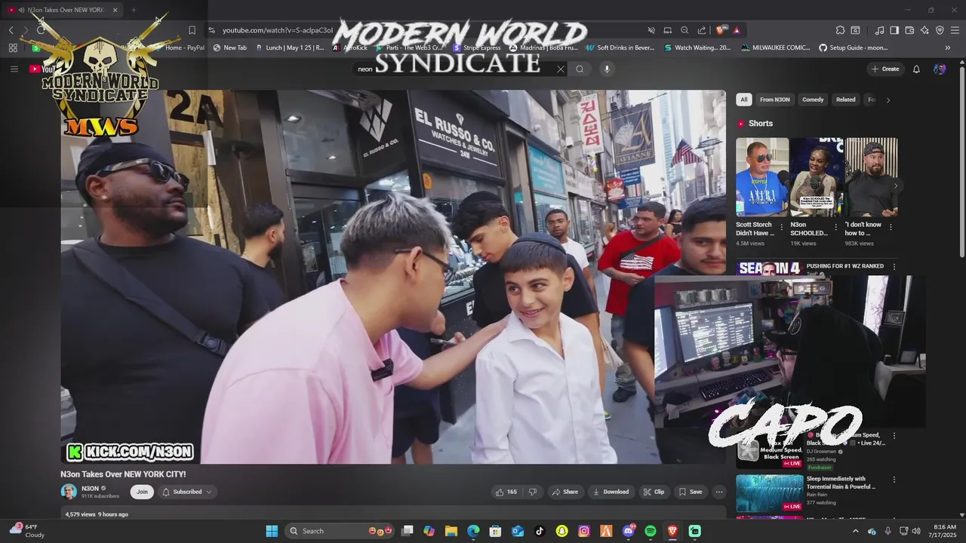
Task: Click the page vertical scrollbar
Action: [961, 162]
